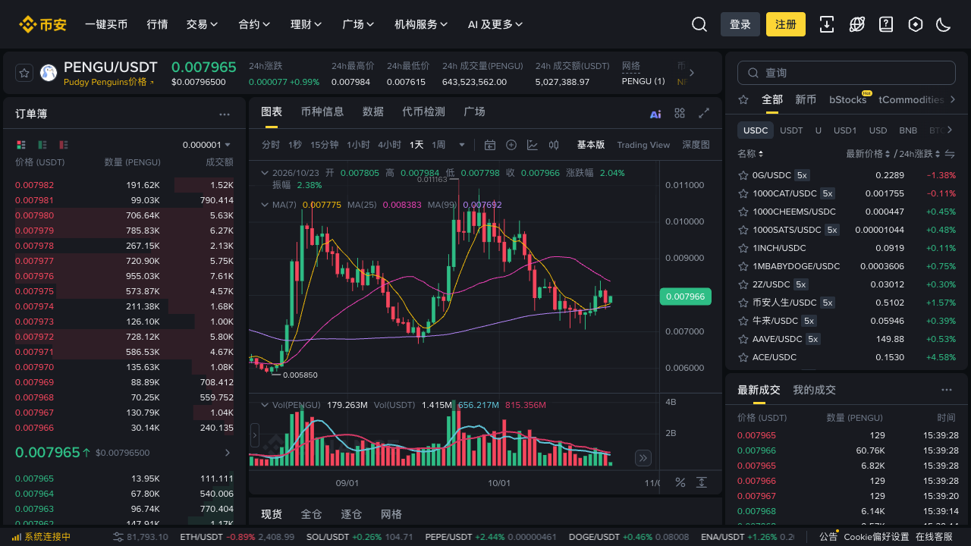
Task: Select the 新币 market tab
Action: (x=806, y=99)
